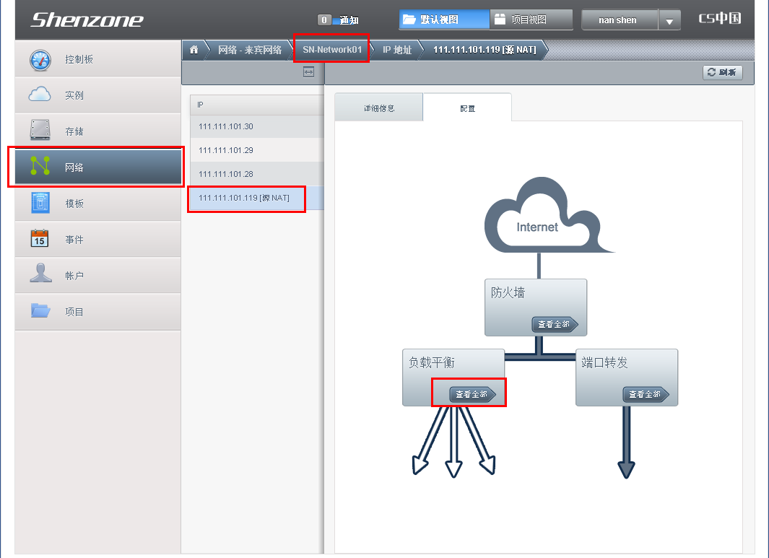Switch to default view (默认视图)
The width and height of the screenshot is (769, 558).
[x=443, y=19]
